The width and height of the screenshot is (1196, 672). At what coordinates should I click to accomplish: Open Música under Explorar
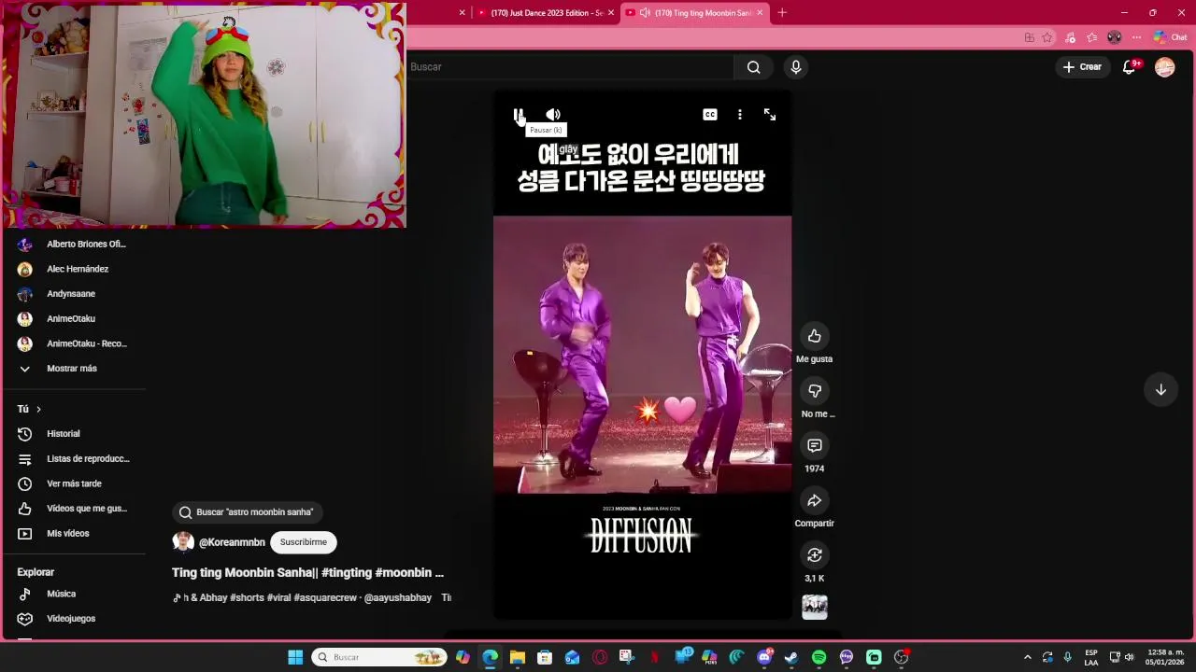[x=75, y=594]
